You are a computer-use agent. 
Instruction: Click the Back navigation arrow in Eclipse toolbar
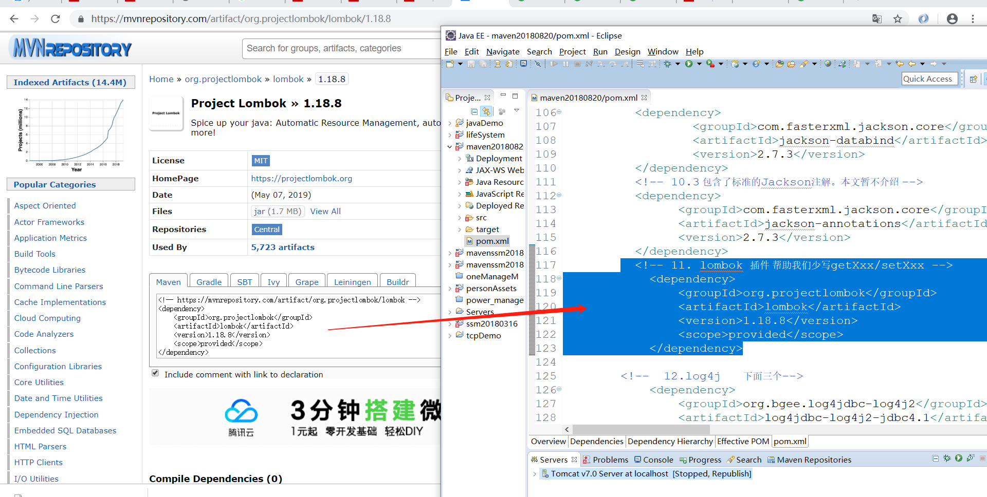[x=912, y=64]
